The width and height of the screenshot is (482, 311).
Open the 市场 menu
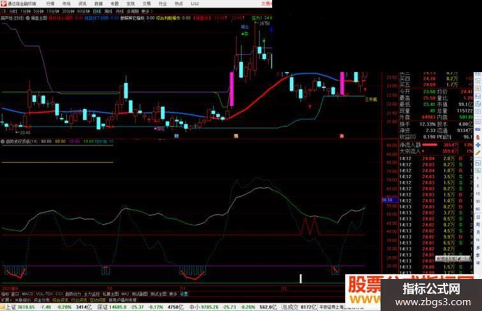(66, 4)
